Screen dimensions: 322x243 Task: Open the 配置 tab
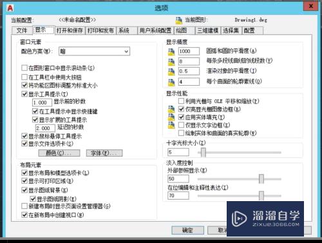click(x=252, y=30)
